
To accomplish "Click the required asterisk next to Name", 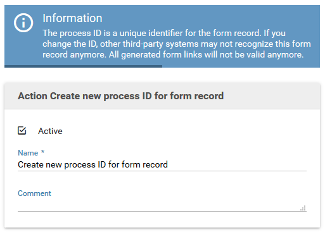I will 43,152.
